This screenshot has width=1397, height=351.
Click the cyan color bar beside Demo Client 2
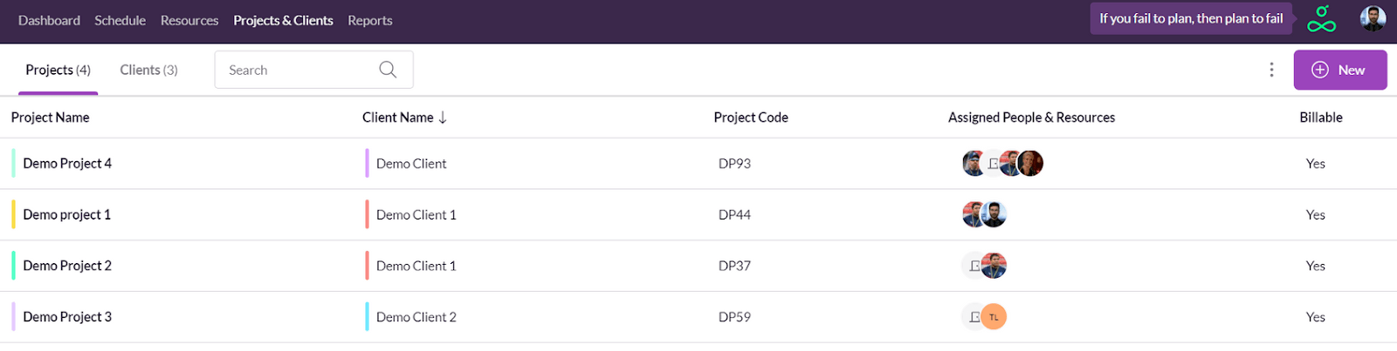tap(367, 317)
